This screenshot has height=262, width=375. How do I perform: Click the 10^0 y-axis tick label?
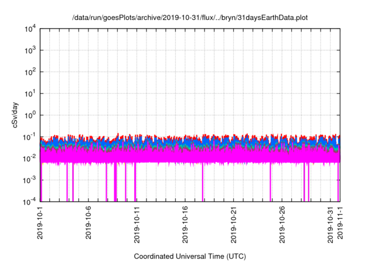pos(30,115)
